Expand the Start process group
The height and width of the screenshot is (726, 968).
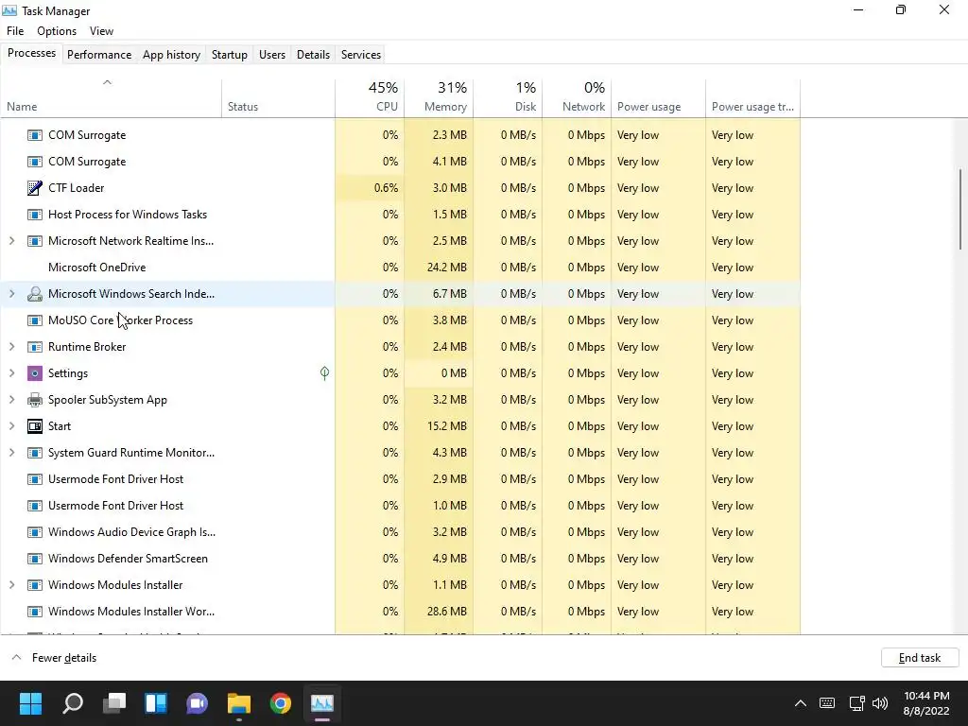11,426
